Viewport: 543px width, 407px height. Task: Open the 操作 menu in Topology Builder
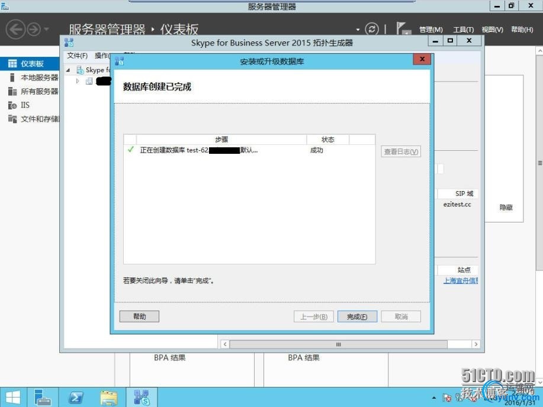tap(102, 56)
